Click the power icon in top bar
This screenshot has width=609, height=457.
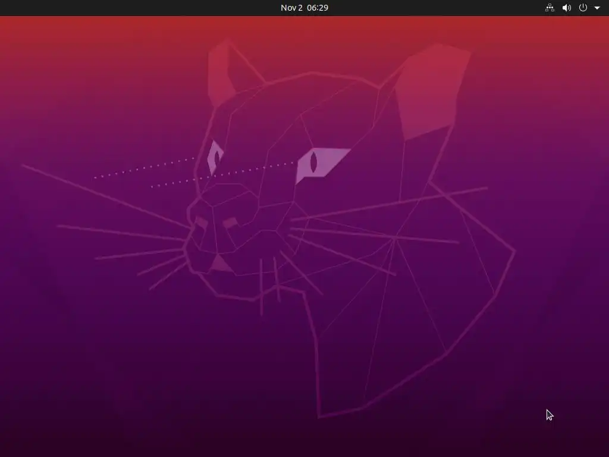(583, 8)
